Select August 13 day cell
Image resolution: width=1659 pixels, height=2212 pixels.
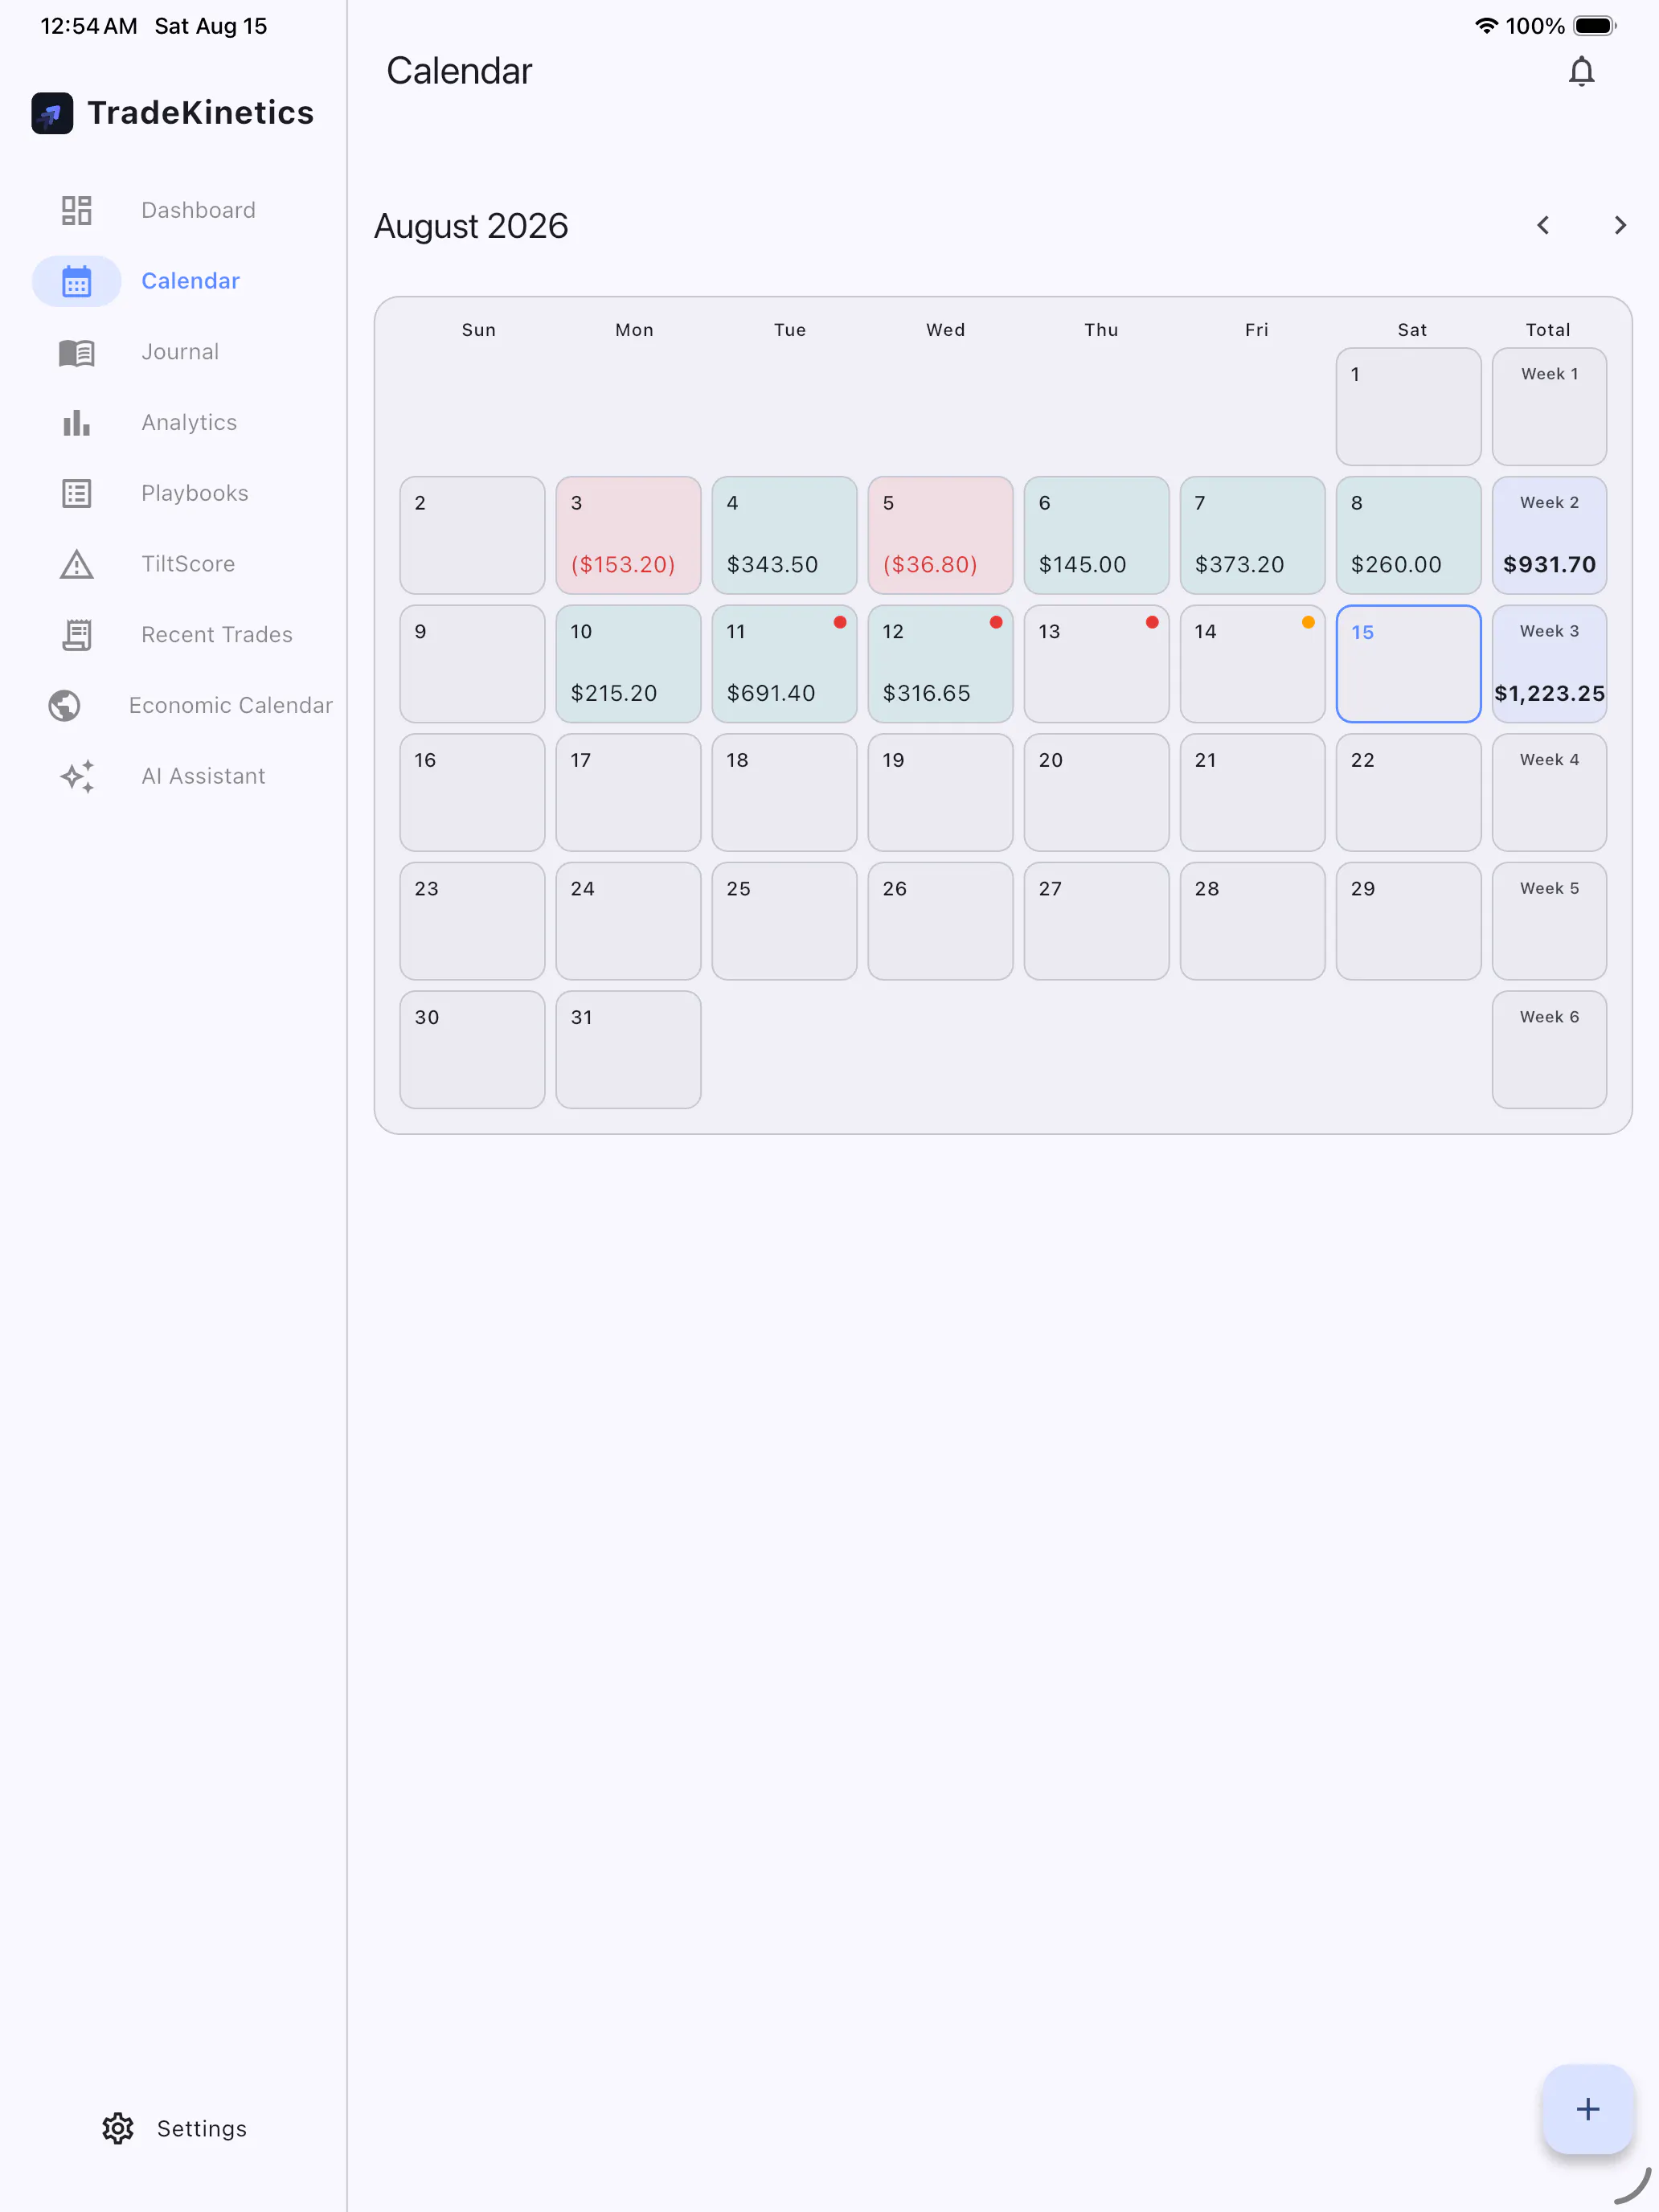tap(1096, 664)
